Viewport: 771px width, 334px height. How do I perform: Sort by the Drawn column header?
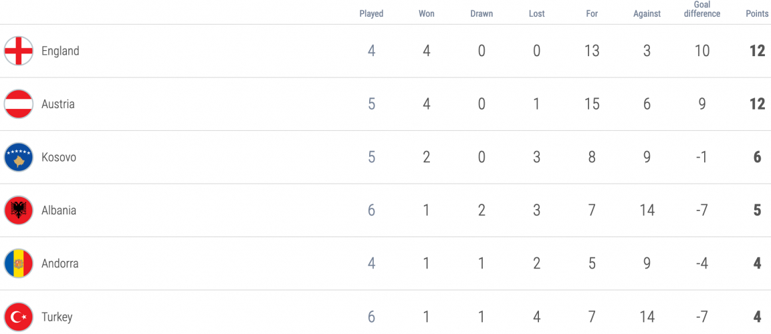[481, 14]
